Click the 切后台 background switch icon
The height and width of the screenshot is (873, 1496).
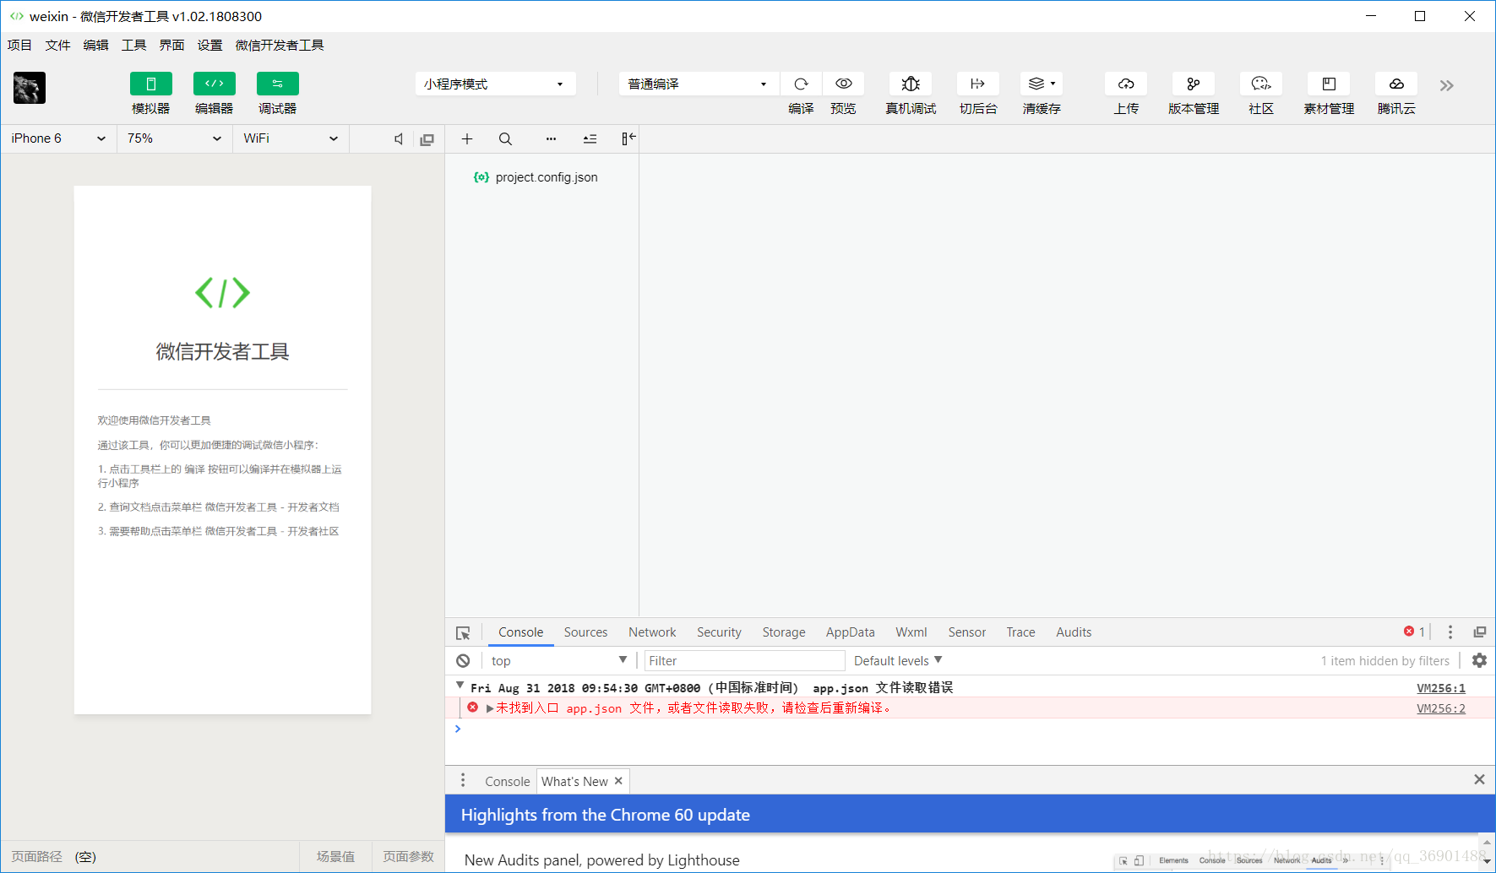pyautogui.click(x=977, y=84)
